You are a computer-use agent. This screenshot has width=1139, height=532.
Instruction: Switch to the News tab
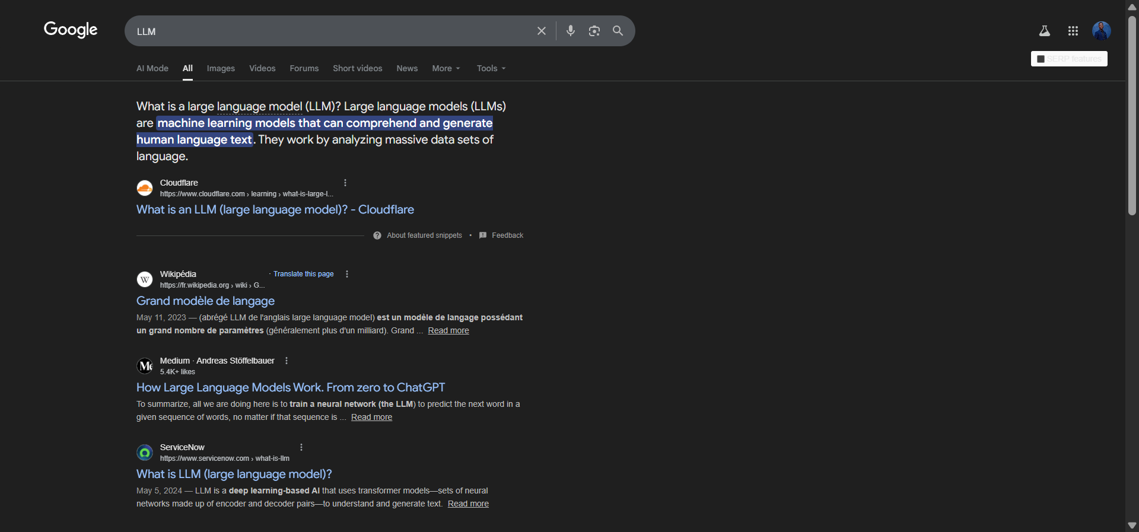click(407, 68)
